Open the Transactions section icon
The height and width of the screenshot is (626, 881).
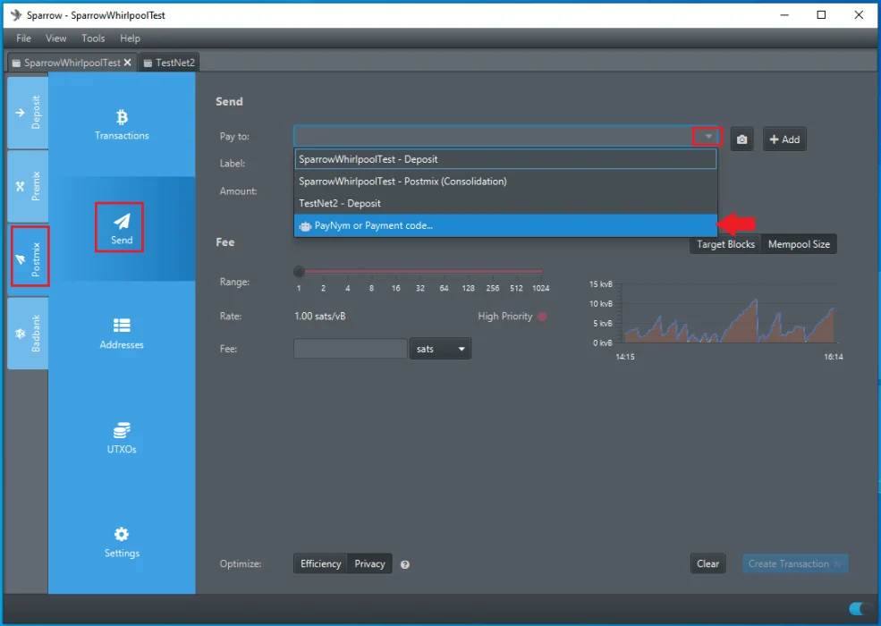122,117
